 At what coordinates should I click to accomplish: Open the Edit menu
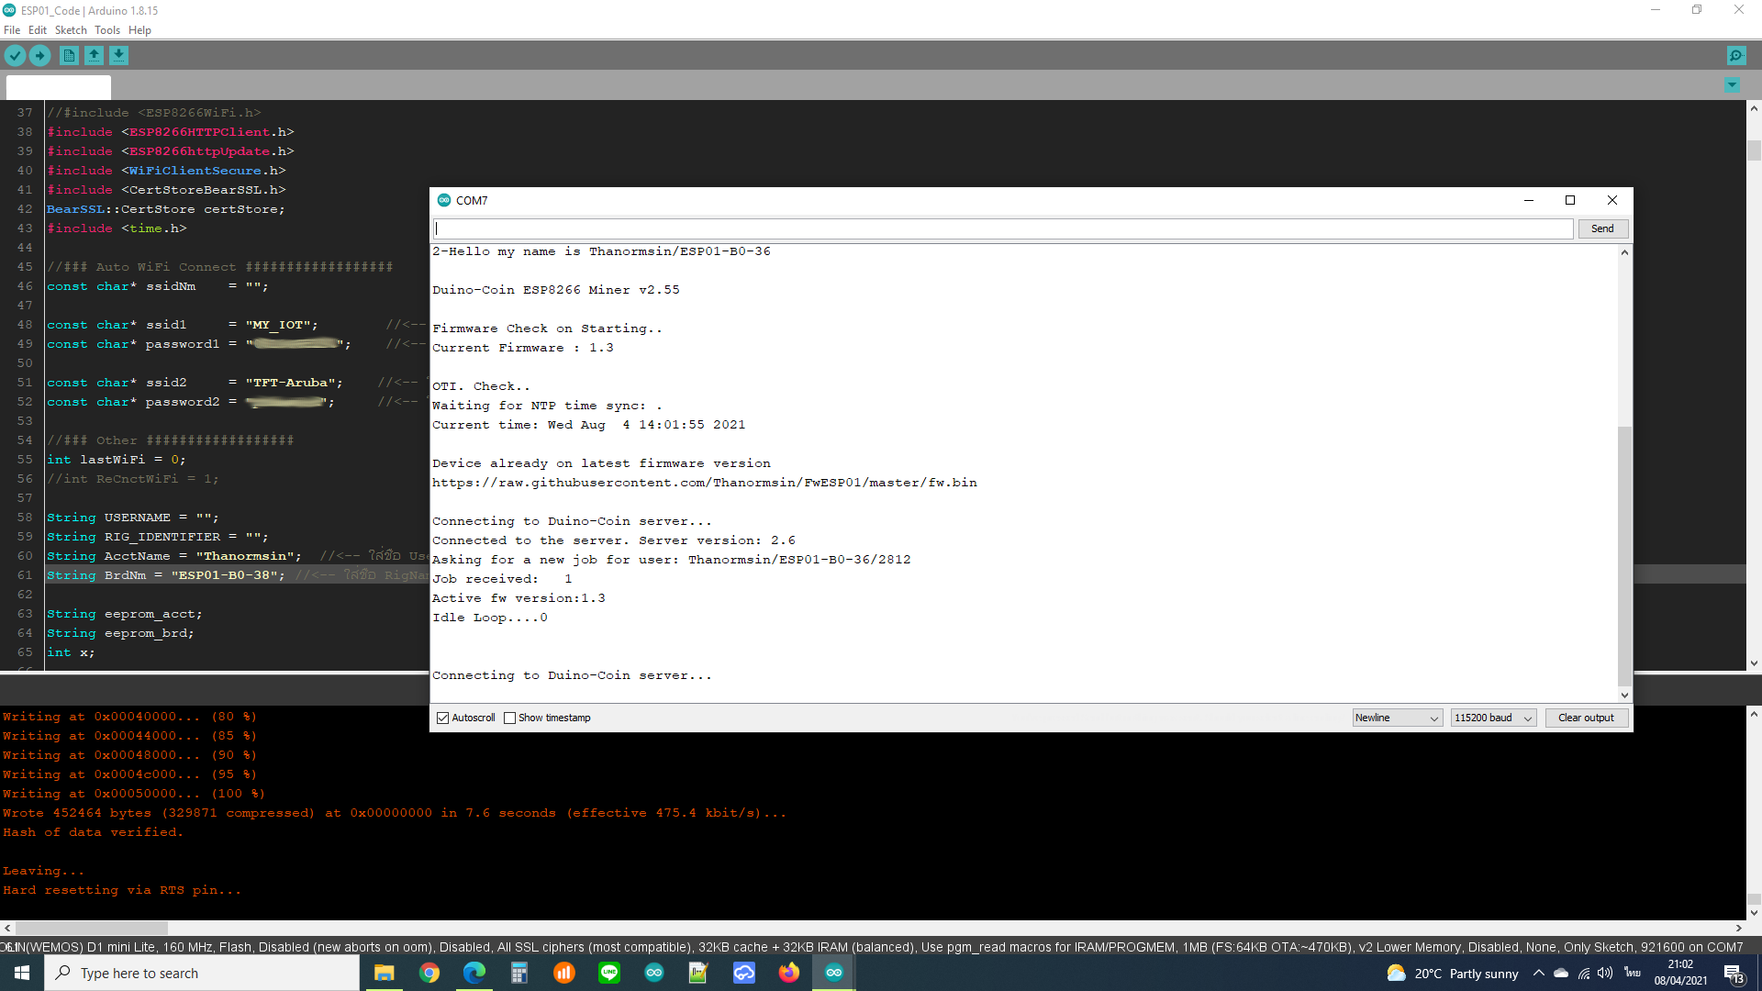point(37,30)
